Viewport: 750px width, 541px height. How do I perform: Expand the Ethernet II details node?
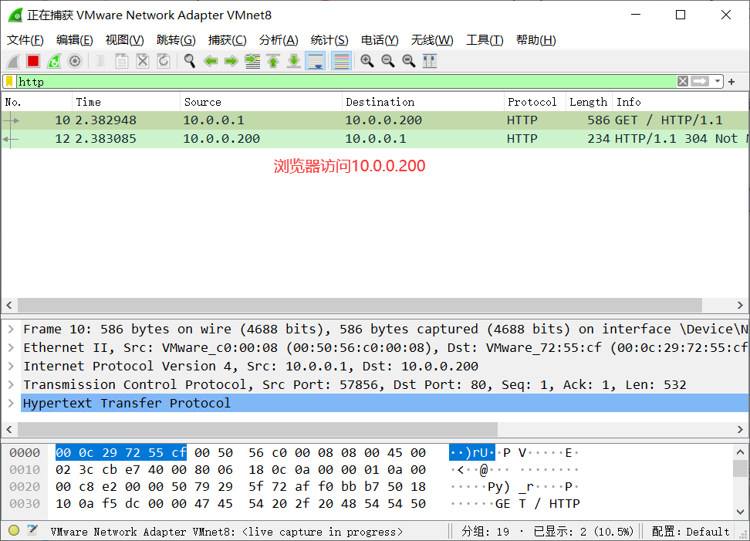point(11,348)
